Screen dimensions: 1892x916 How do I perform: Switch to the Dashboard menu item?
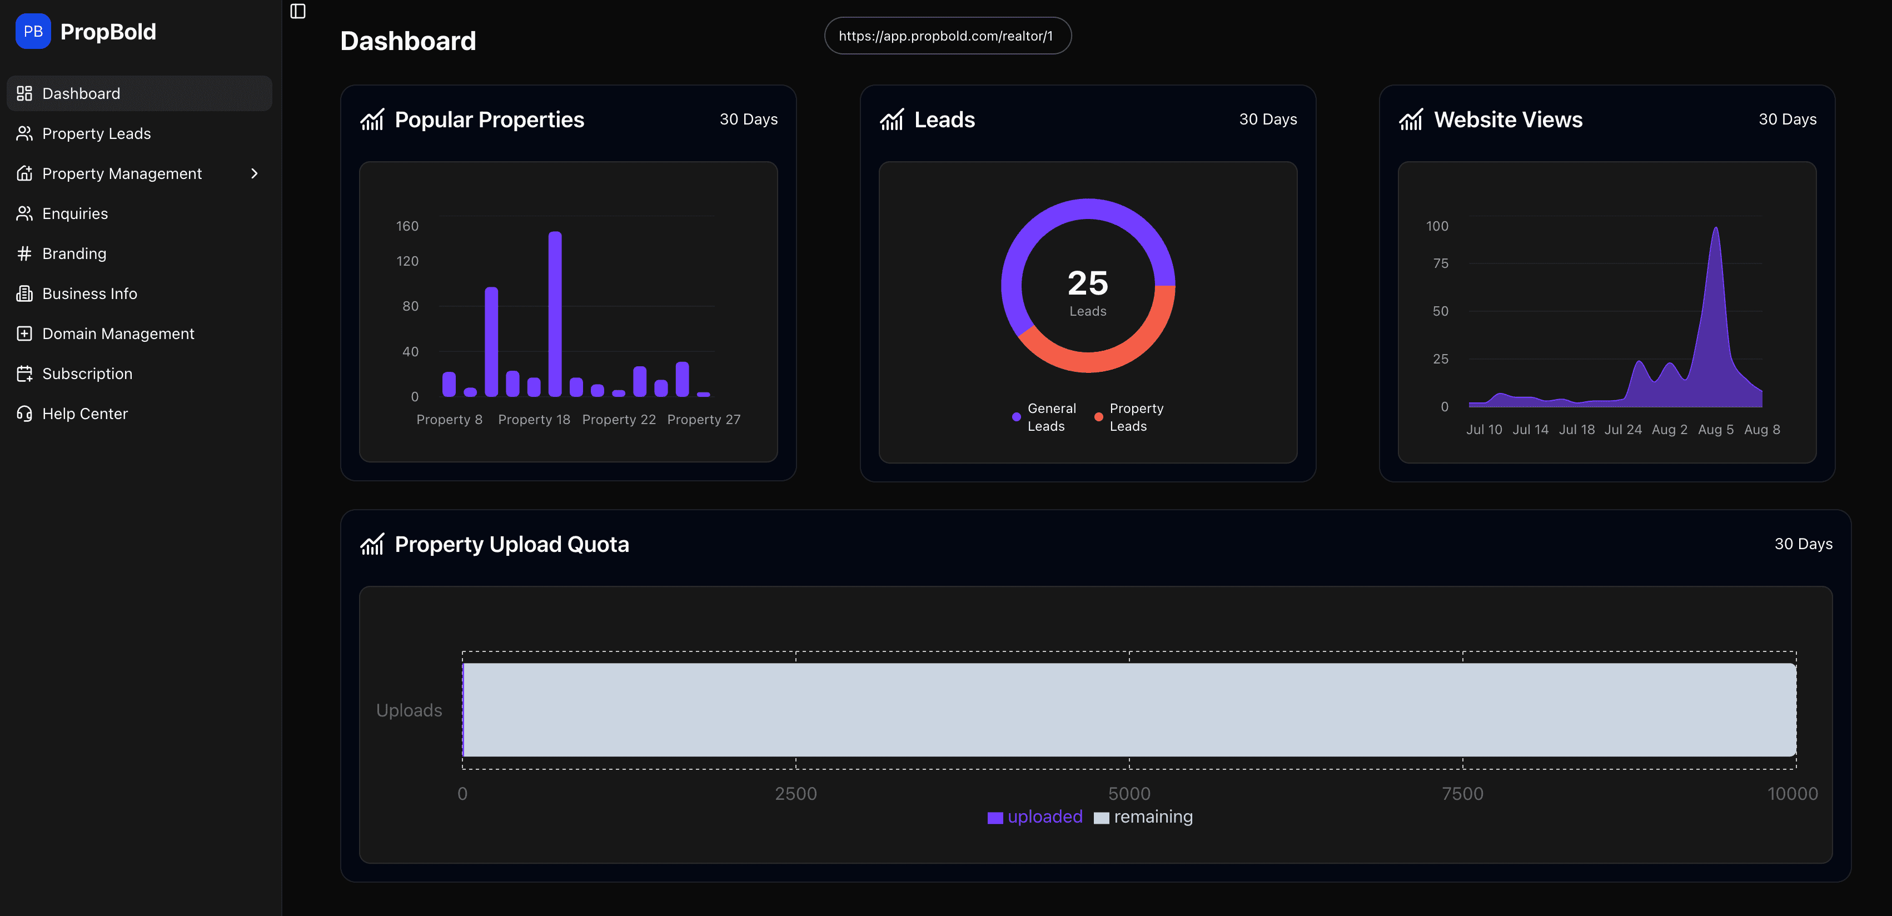tap(81, 93)
